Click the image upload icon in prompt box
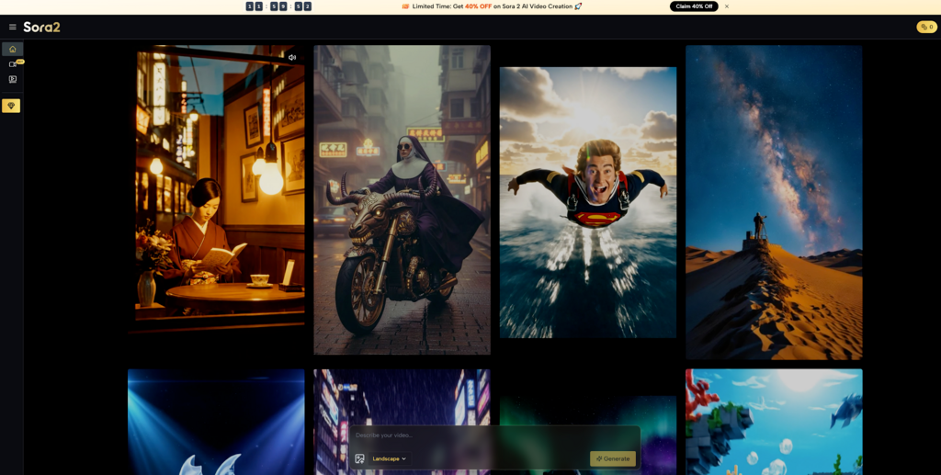Viewport: 941px width, 475px height. click(x=360, y=458)
